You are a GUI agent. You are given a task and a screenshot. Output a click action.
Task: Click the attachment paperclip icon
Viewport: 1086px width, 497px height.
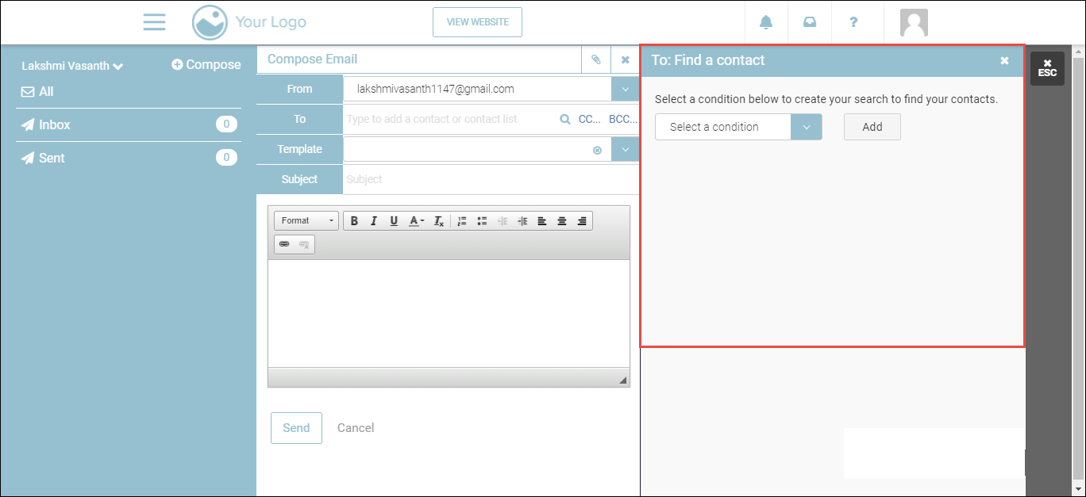[596, 59]
